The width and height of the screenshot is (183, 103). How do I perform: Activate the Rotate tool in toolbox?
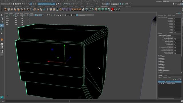(2, 29)
